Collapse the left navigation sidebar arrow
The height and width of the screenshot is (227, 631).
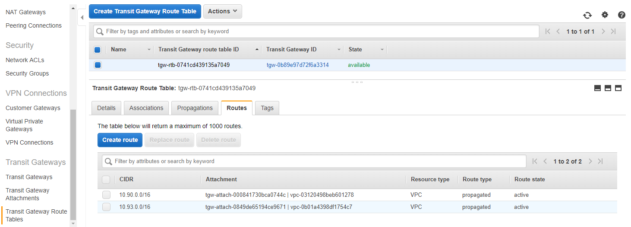click(82, 18)
